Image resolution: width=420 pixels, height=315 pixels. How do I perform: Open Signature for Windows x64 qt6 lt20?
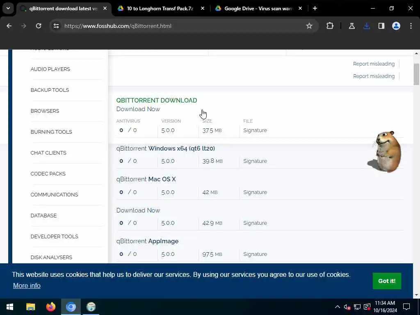[255, 161]
